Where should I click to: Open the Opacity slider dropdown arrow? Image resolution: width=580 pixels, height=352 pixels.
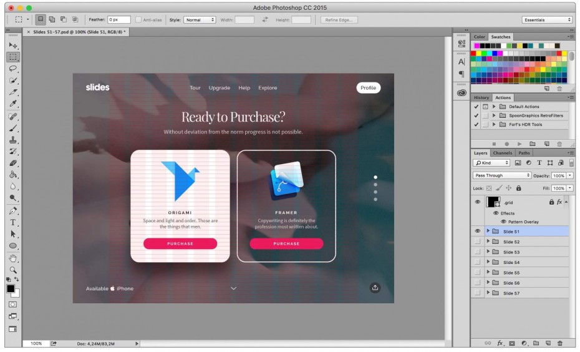point(570,175)
